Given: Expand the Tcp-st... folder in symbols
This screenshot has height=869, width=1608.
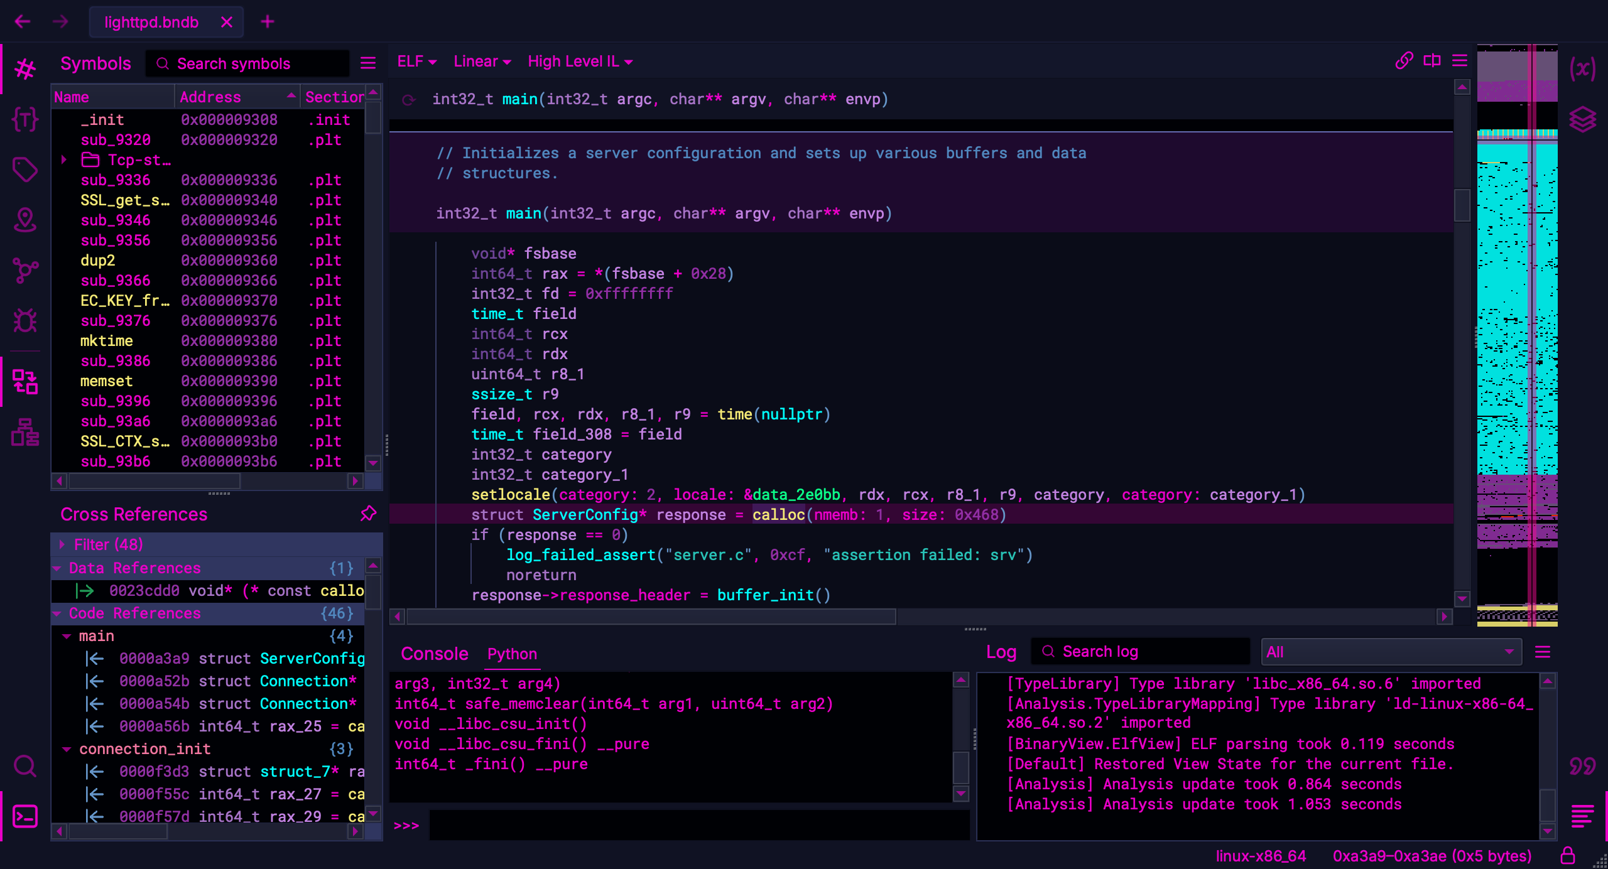Looking at the screenshot, I should point(67,159).
